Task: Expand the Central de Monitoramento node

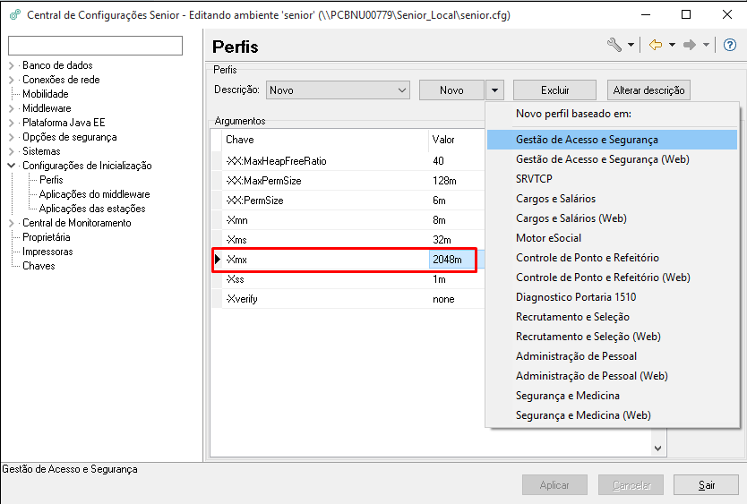Action: click(12, 223)
